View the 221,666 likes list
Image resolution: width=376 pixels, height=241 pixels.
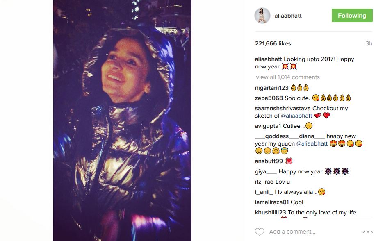pyautogui.click(x=273, y=43)
